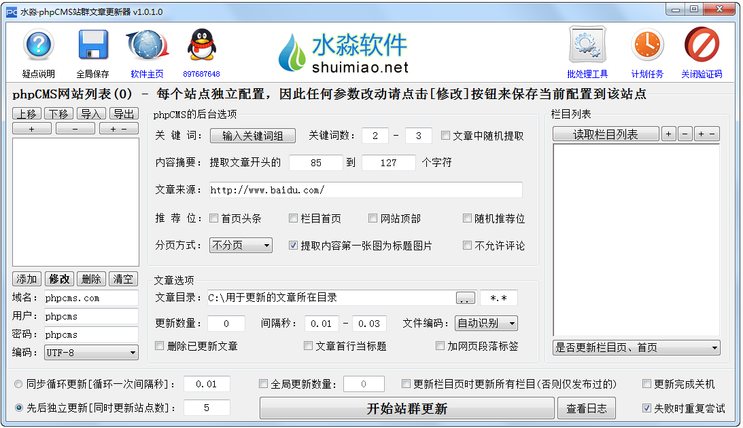Viewport: 743px width, 428px height.
Task: Click 读取栏目列表 button
Action: (x=606, y=134)
